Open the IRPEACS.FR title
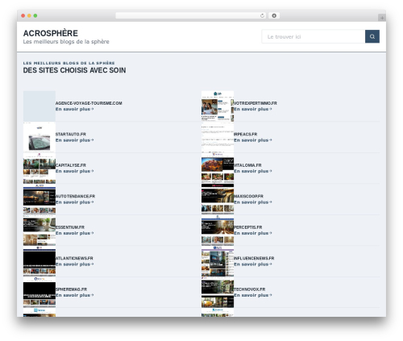This screenshot has width=403, height=341. [245, 134]
